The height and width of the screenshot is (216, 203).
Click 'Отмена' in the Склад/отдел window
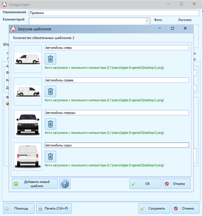tap(186, 208)
